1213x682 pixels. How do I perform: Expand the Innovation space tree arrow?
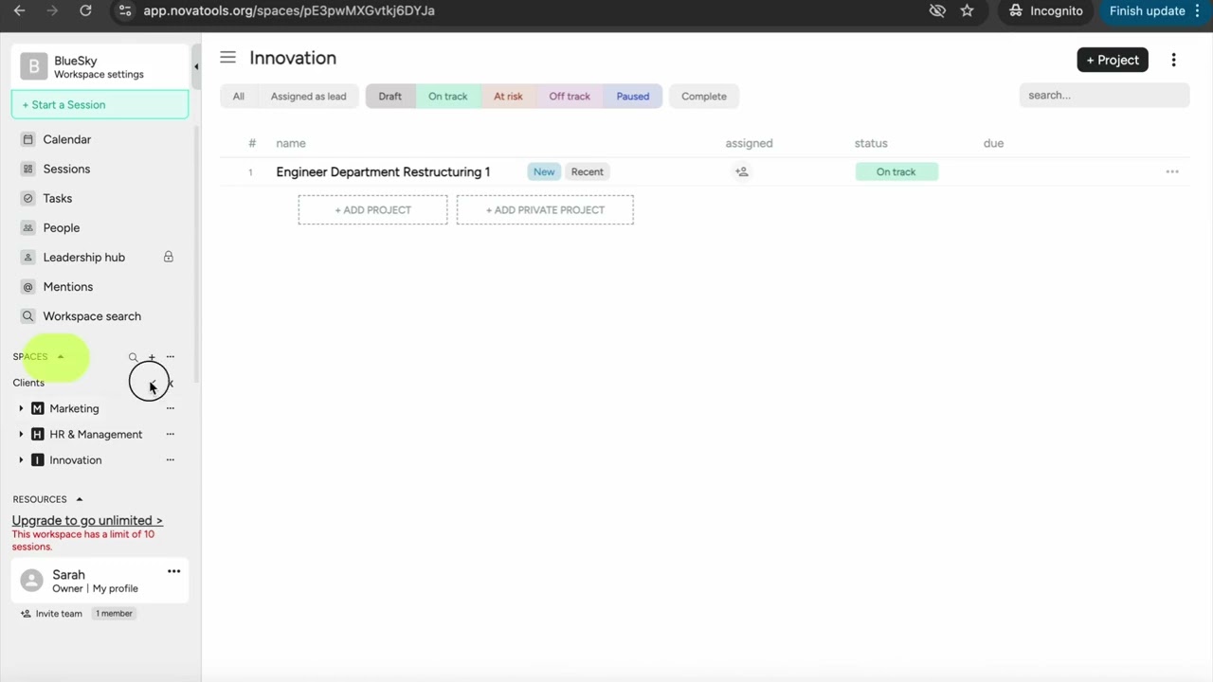click(21, 459)
